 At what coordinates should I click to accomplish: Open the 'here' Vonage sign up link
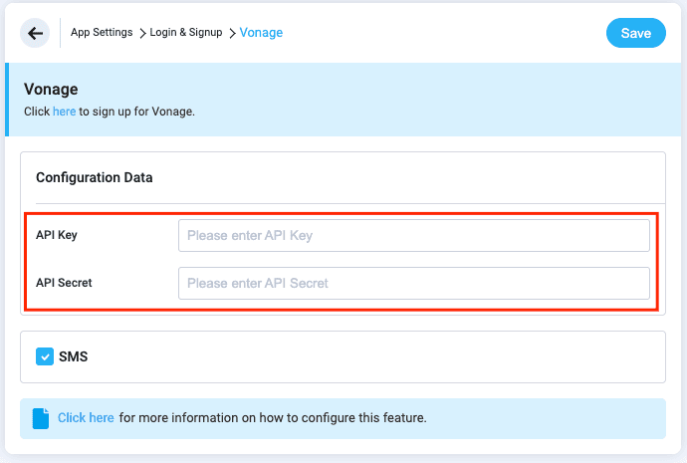click(64, 112)
